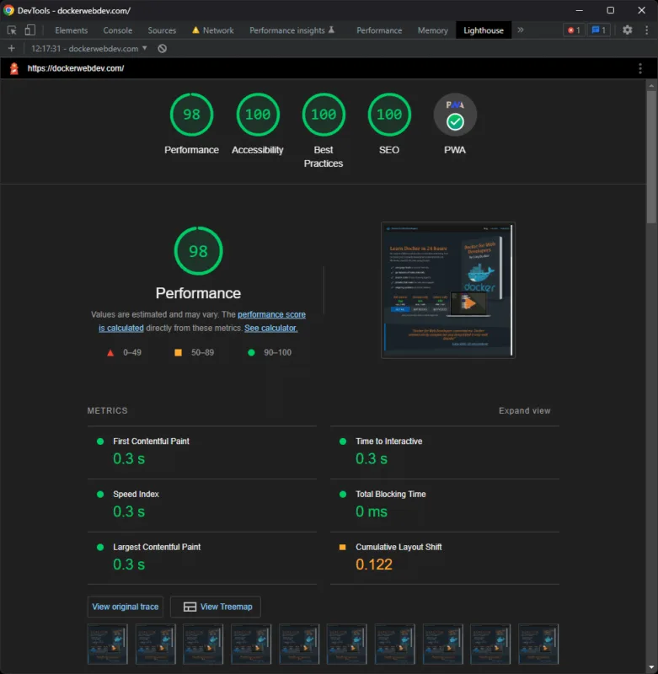Start a new Lighthouse report with plus icon
658x674 pixels.
12,49
